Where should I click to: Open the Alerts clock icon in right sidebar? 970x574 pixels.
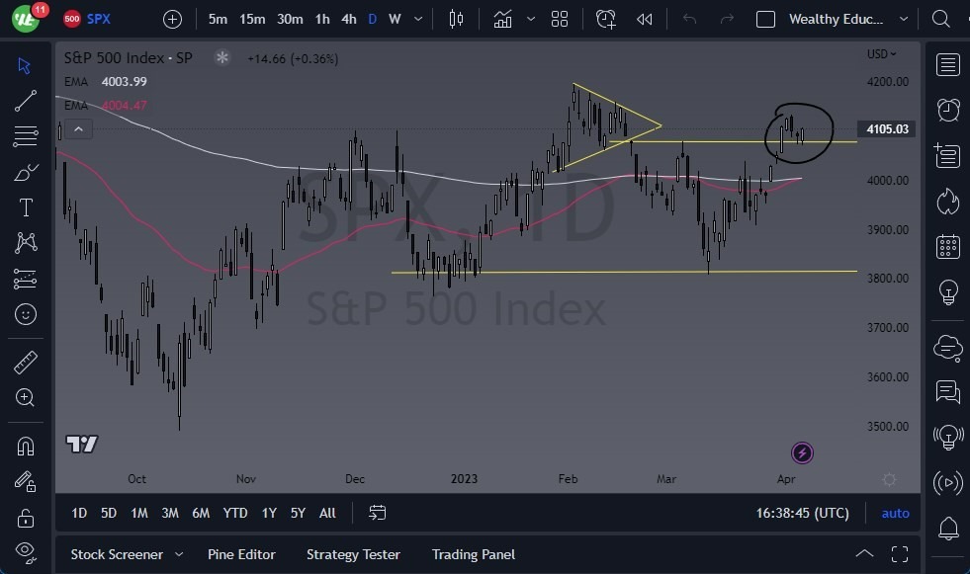[946, 110]
